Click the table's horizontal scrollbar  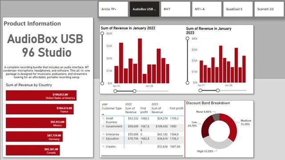142,156
